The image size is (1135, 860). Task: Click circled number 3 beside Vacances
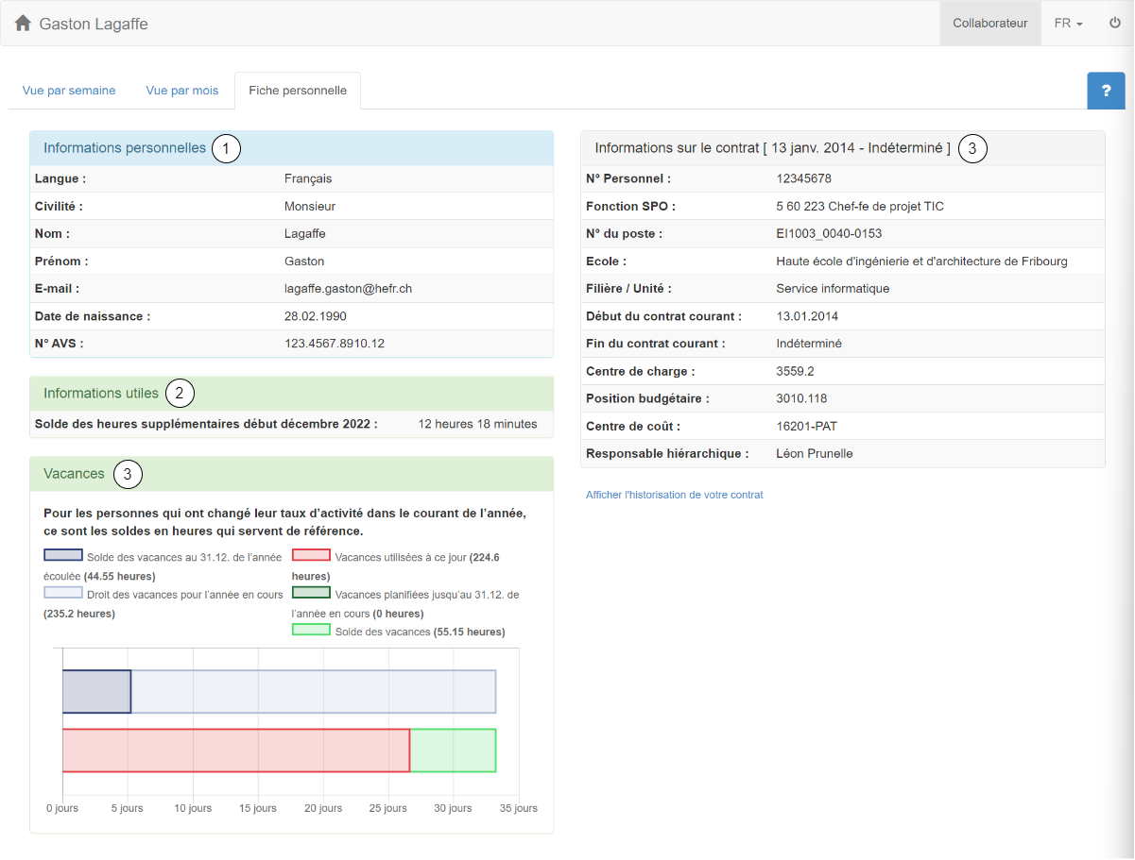pyautogui.click(x=128, y=474)
